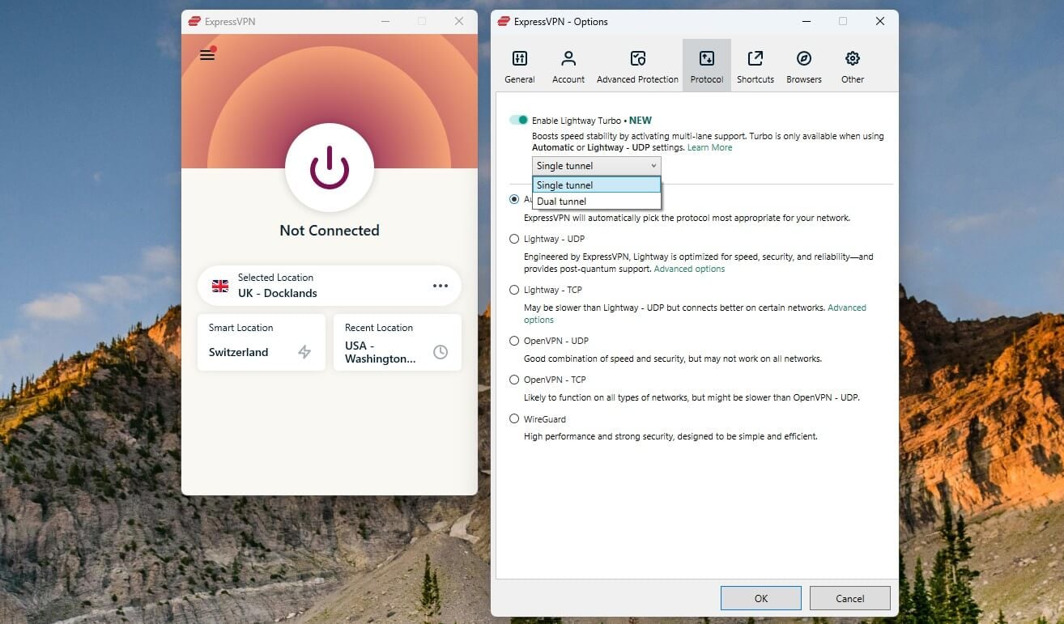The height and width of the screenshot is (624, 1064).
Task: Disable the Enable Lightway Turbo toggle
Action: pos(519,118)
